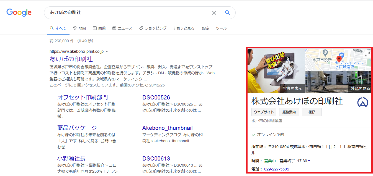The height and width of the screenshot is (176, 373).
Task: Click 写真を表示 on the photo
Action: (x=293, y=88)
